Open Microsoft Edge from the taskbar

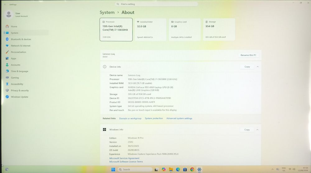178,170
